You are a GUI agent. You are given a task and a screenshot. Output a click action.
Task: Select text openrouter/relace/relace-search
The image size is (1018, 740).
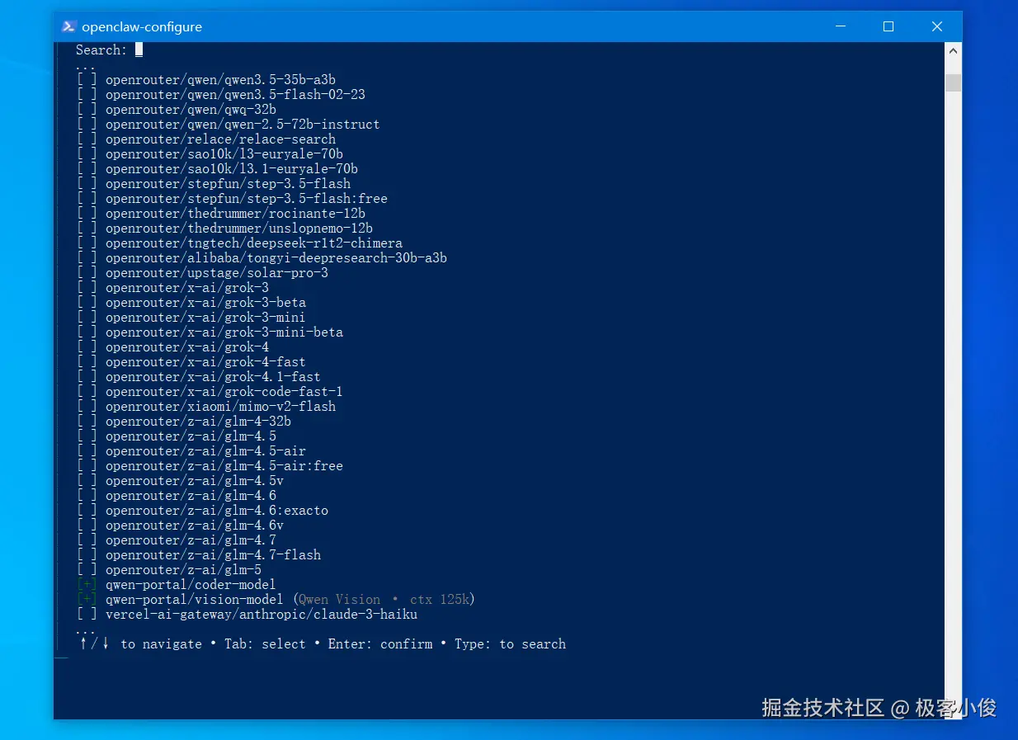coord(220,139)
